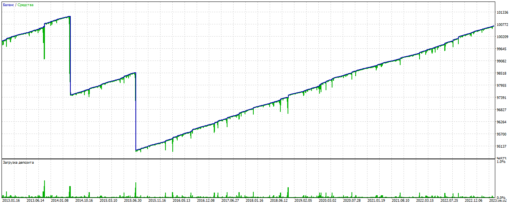Click the 2014.01.08 date label
This screenshot has height=204, width=512.
[x=60, y=201]
